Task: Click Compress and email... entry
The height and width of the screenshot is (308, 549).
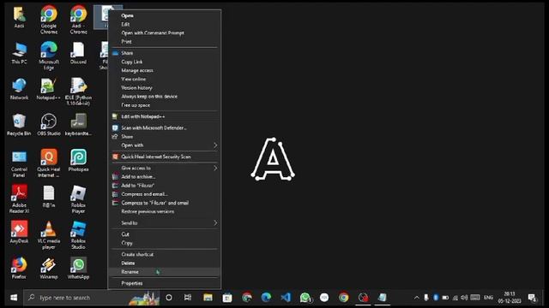Action: 165,194
